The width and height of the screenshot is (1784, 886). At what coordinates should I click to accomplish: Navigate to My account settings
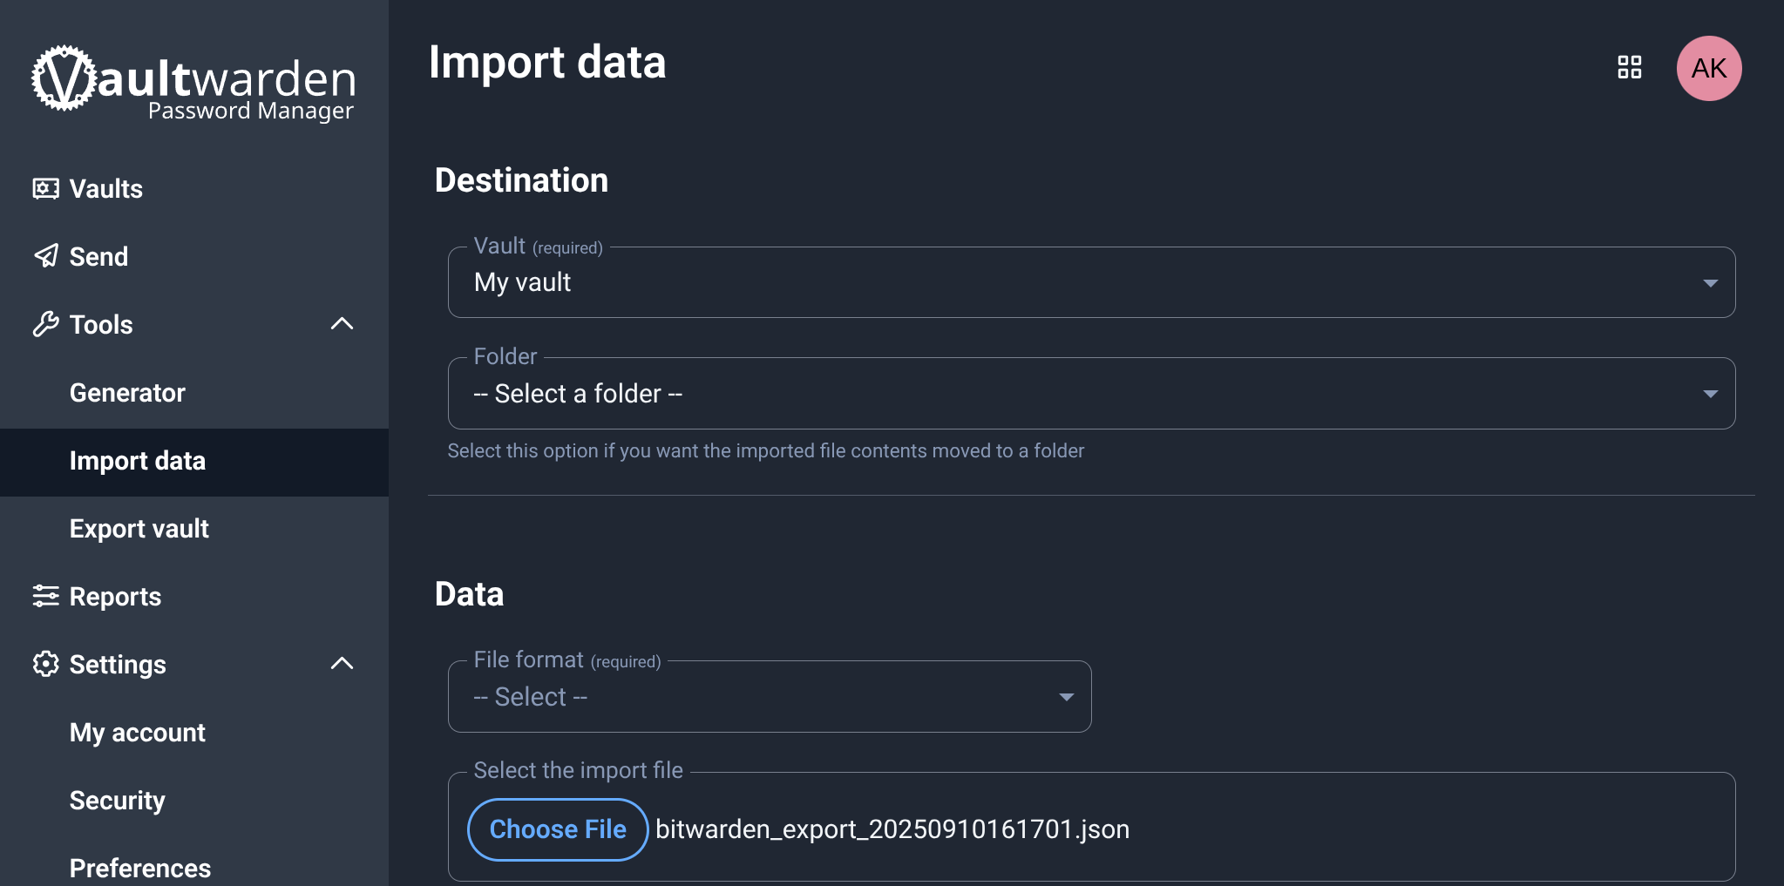138,733
